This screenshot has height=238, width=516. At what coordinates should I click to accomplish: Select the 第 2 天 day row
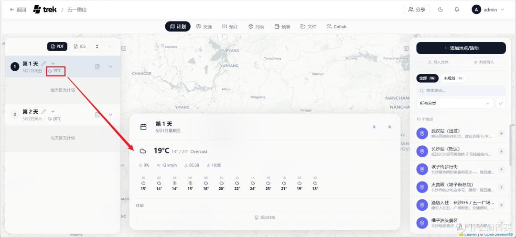pyautogui.click(x=63, y=115)
